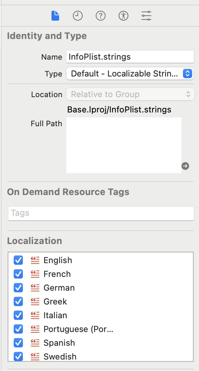The height and width of the screenshot is (371, 199).
Task: Uncheck the French localization
Action: pos(18,274)
